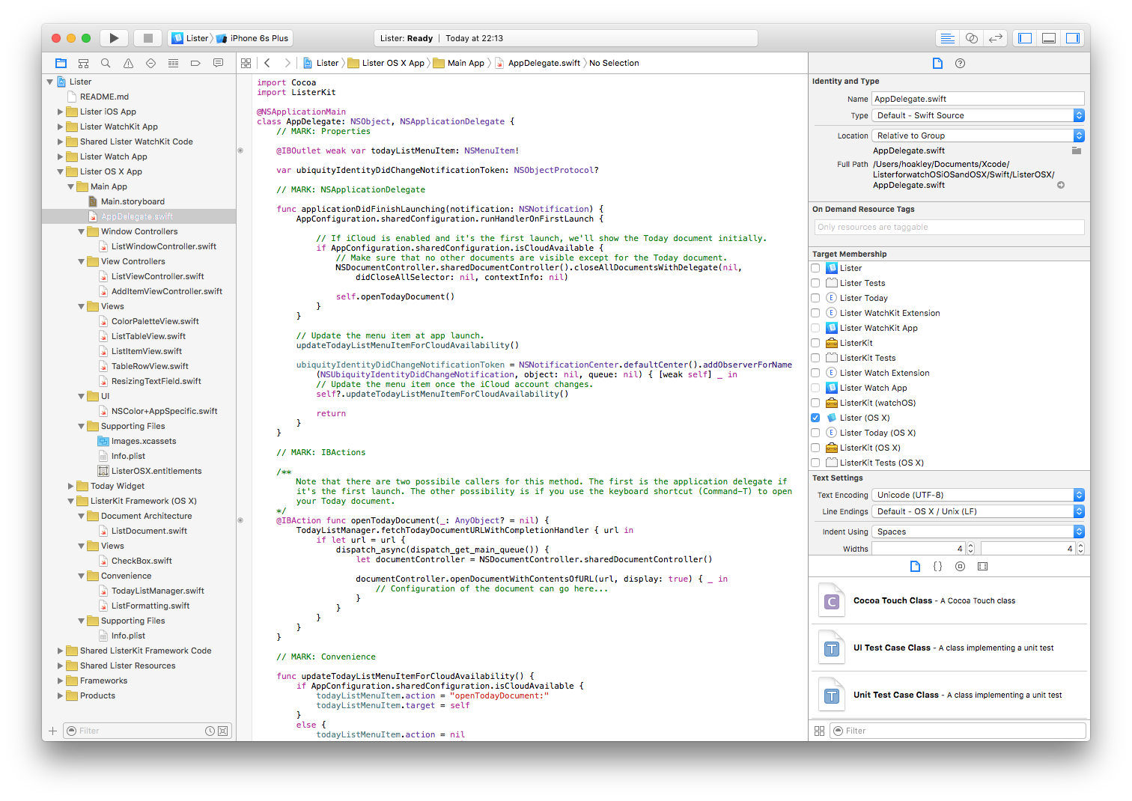Show the Quick Help inspector
Viewport: 1132px width, 801px height.
[960, 64]
